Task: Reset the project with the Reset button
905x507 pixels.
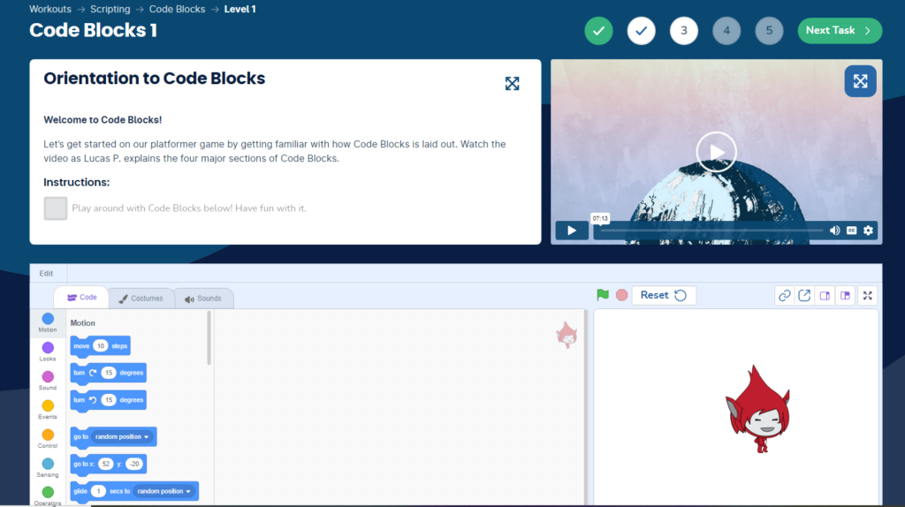Action: coord(663,295)
